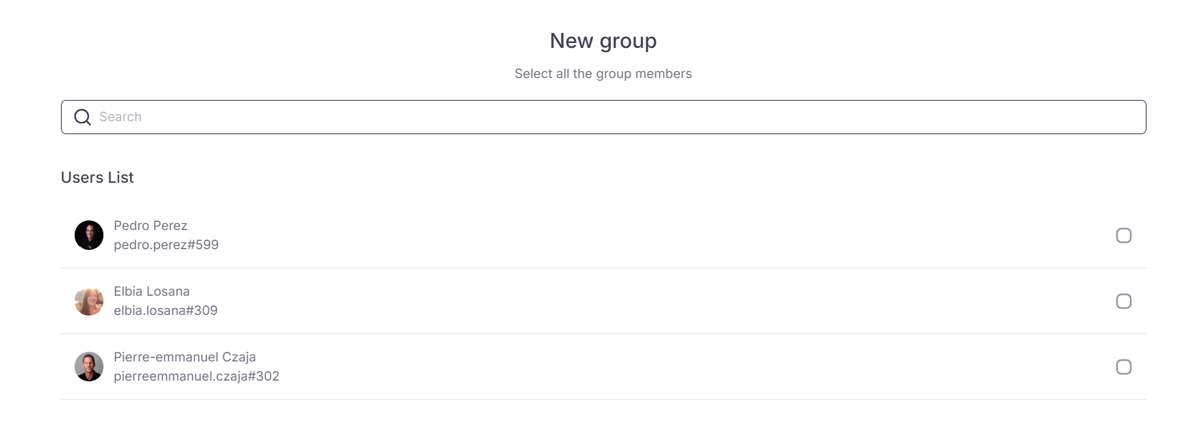Click the 'Select all the group members' subtitle
The image size is (1191, 421).
(603, 74)
